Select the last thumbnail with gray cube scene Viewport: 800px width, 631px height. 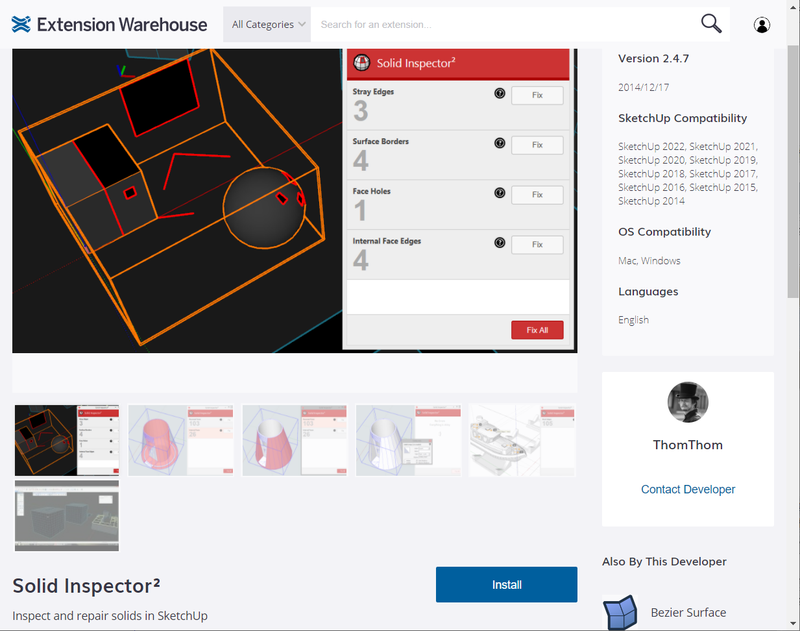(x=67, y=516)
